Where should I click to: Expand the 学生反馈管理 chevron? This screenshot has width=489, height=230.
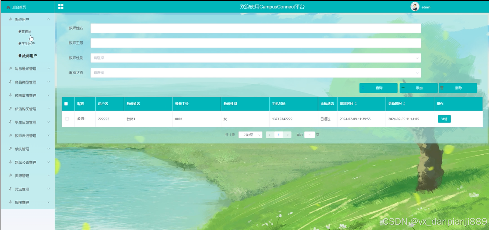click(x=49, y=122)
